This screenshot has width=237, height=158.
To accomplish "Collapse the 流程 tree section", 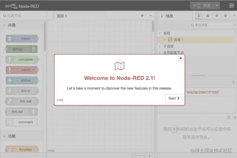I will (160, 33).
